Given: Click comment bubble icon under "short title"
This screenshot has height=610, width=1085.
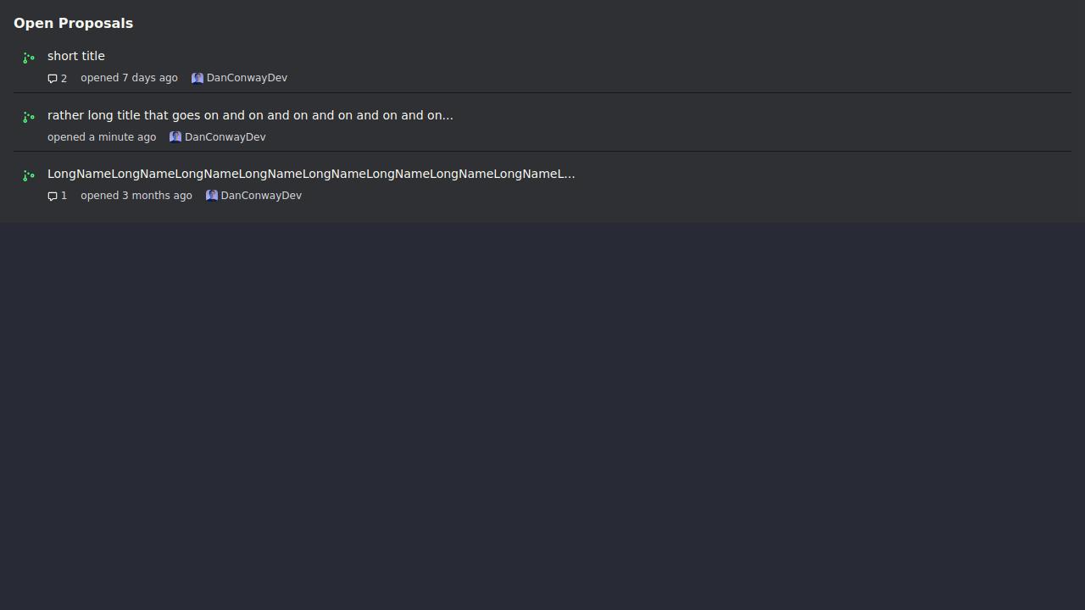Looking at the screenshot, I should point(53,79).
